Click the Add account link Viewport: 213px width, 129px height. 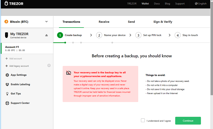tap(16, 59)
